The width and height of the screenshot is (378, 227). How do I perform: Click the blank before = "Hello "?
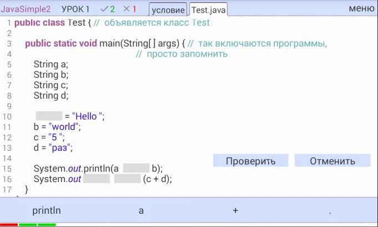[x=49, y=116]
